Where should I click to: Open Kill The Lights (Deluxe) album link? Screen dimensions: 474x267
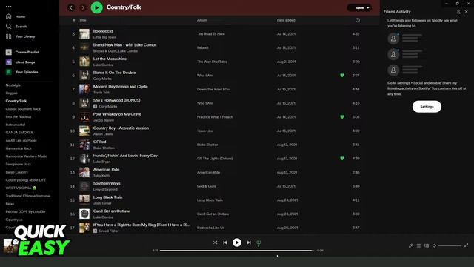[215, 158]
